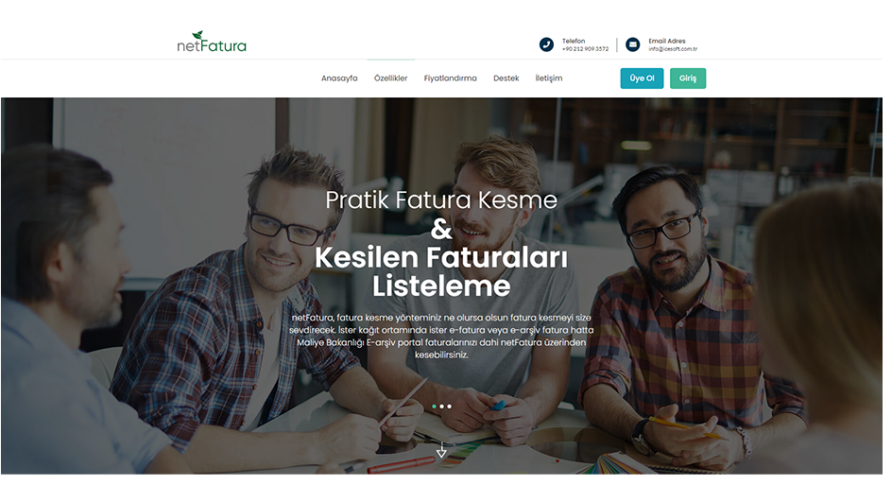The width and height of the screenshot is (892, 502).
Task: Navigate to İletişim
Action: tap(548, 78)
